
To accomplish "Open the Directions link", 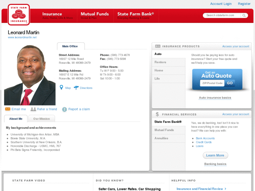I will [x=86, y=88].
